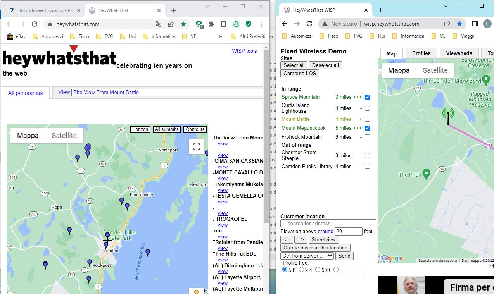Click The Camden Snow Bowl map pin
The image size is (494, 294).
tap(486, 81)
